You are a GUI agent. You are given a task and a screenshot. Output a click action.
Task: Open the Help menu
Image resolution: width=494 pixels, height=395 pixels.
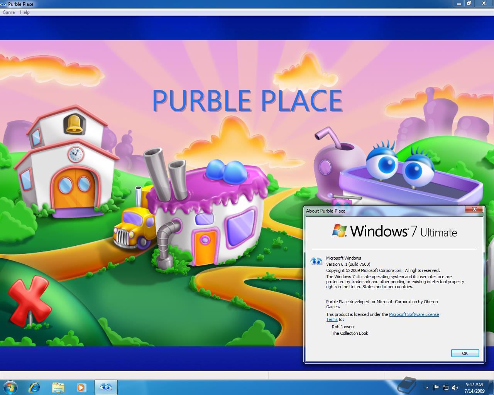[25, 12]
